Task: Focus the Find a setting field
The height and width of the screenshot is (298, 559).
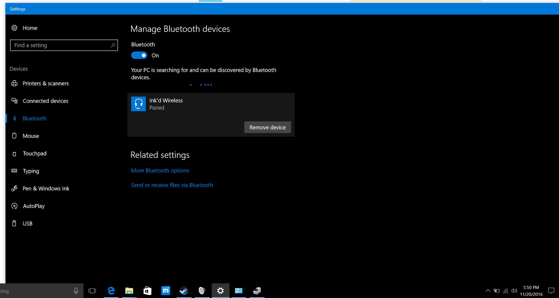Action: [64, 45]
